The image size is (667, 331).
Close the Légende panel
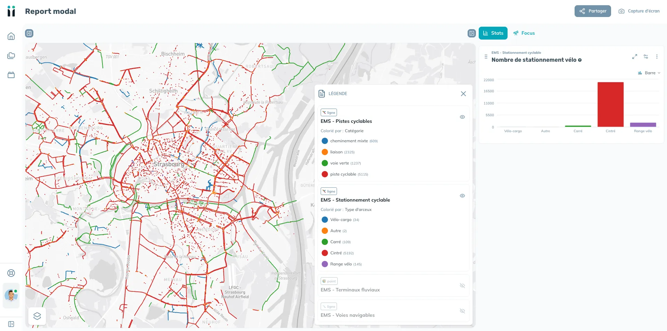click(463, 94)
